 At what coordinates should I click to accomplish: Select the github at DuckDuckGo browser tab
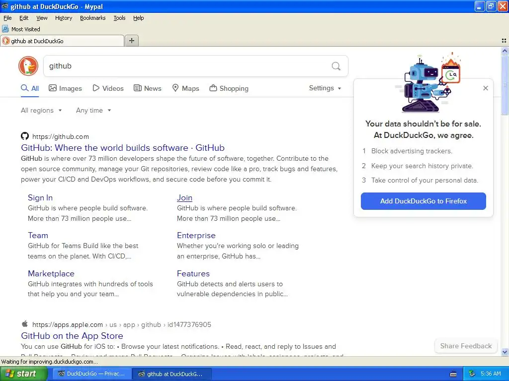[62, 41]
